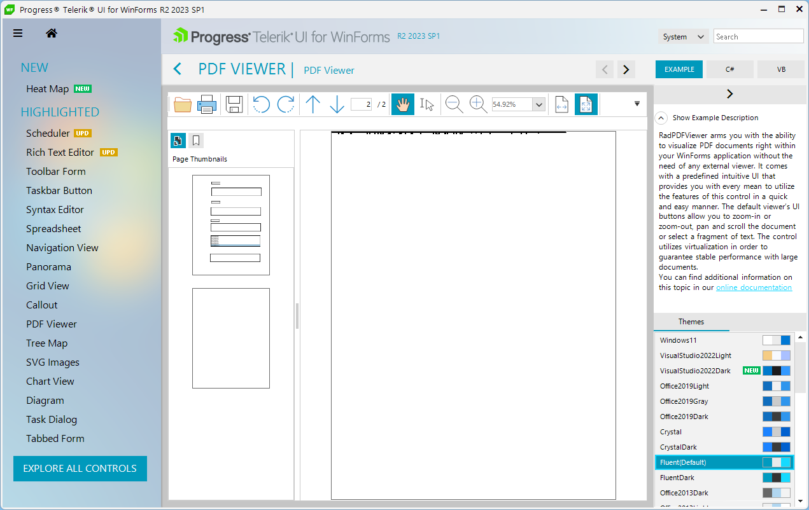Viewport: 809px width, 510px height.
Task: Open the SVG Images demo
Action: [x=53, y=362]
